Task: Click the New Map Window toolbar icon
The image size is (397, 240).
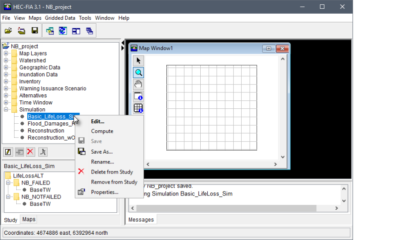Action: click(x=50, y=31)
